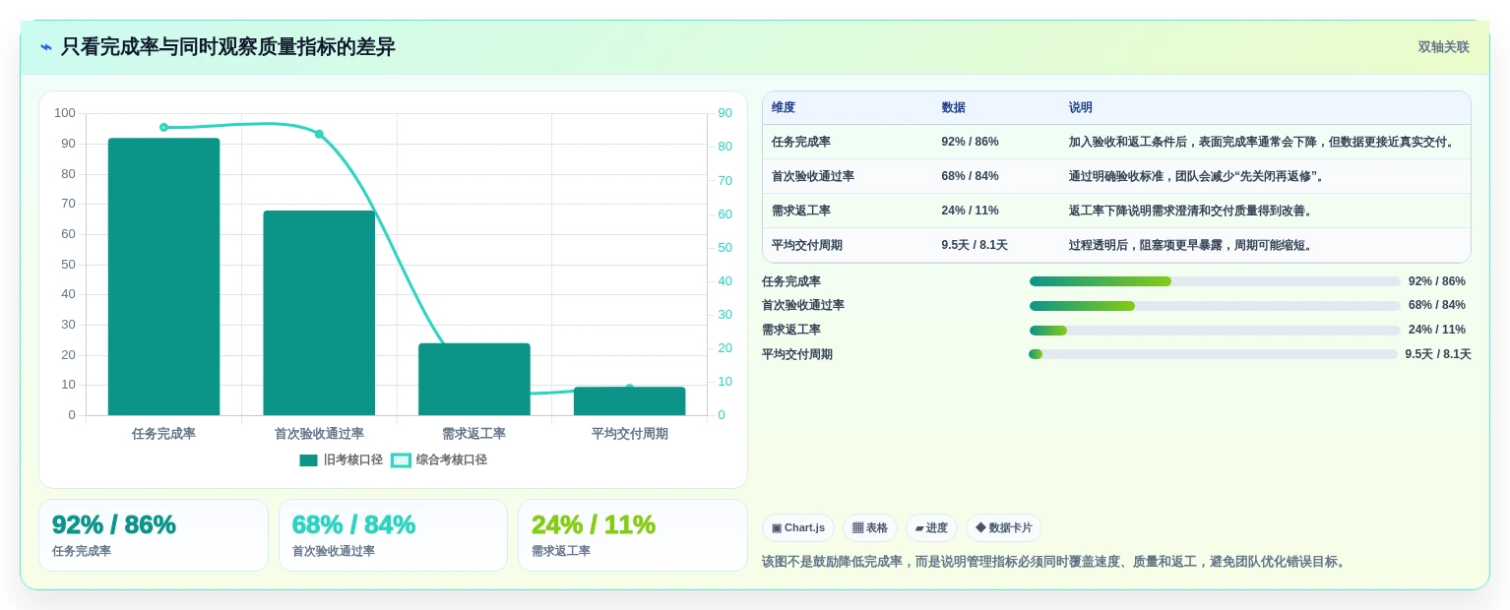Click 任务完成率 label on chart x-axis

[x=163, y=434]
